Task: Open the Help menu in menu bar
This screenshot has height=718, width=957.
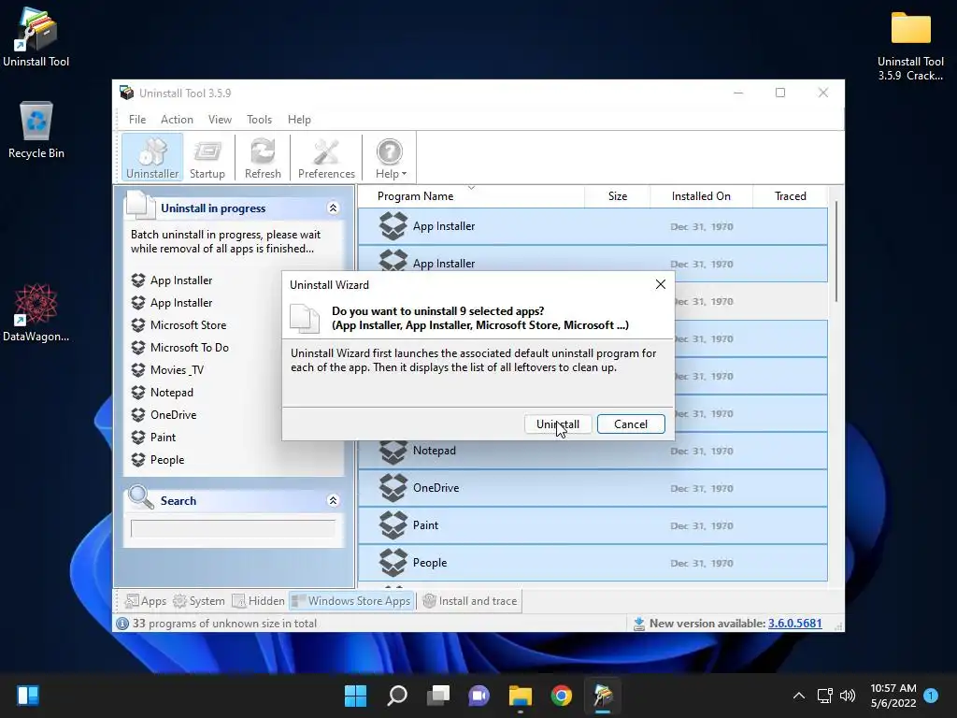Action: pos(299,120)
